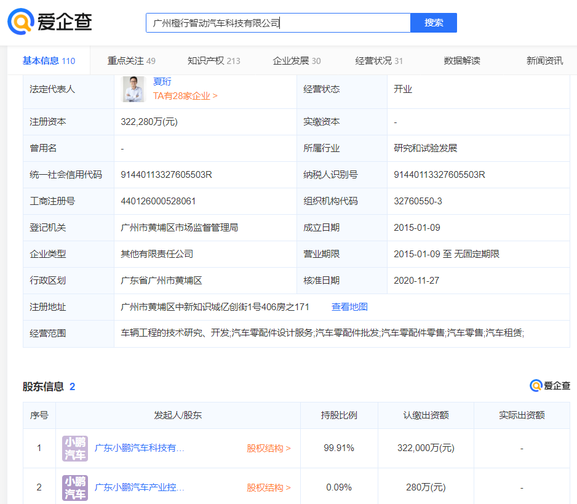Go to the 企业发展 tab

point(296,61)
